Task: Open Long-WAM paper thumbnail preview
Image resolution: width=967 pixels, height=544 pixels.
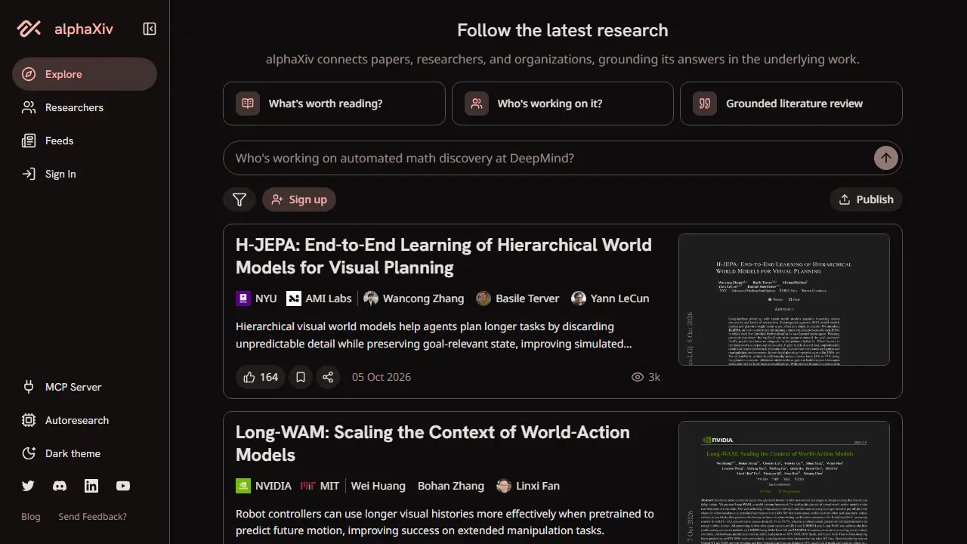Action: click(x=784, y=483)
